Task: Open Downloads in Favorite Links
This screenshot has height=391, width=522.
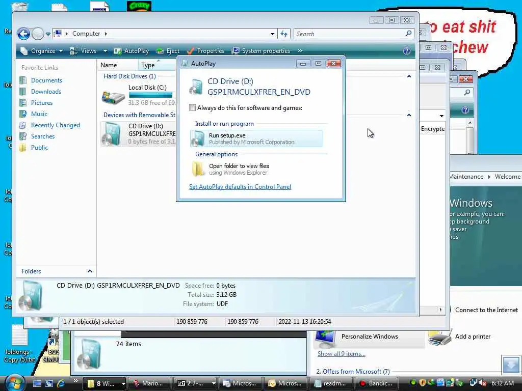Action: pos(46,92)
